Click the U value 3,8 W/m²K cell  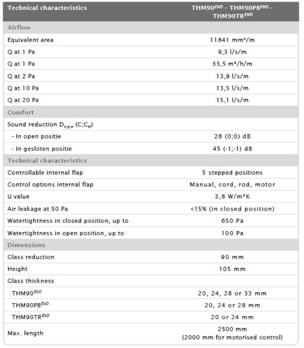pos(232,197)
